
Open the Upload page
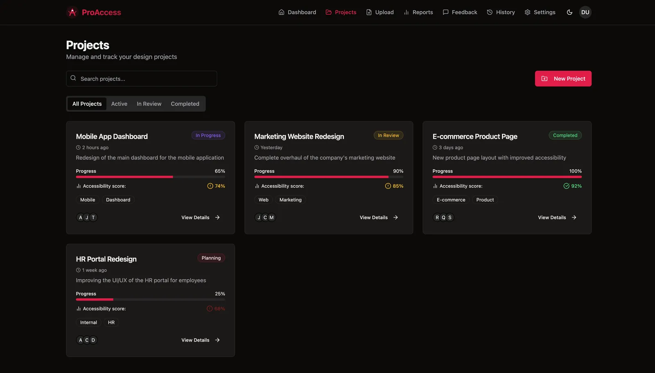tap(380, 12)
